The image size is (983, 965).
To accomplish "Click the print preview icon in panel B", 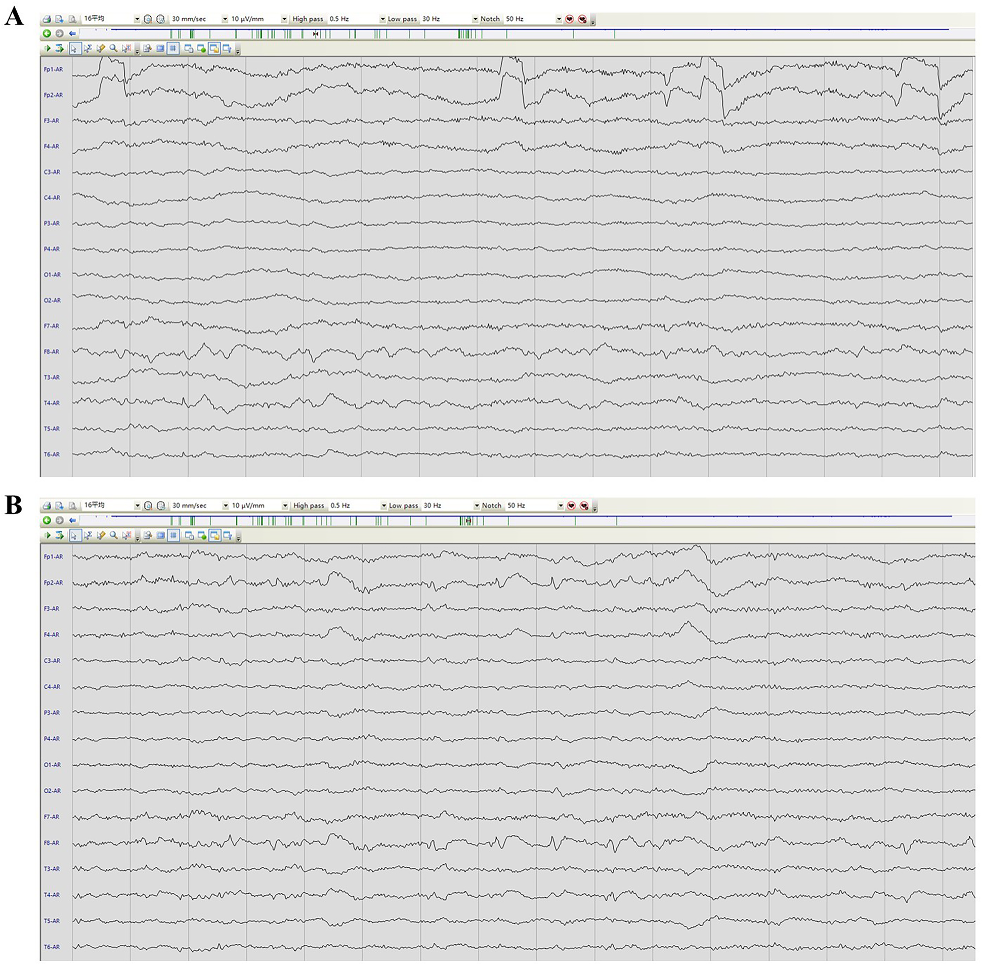I will (x=73, y=506).
